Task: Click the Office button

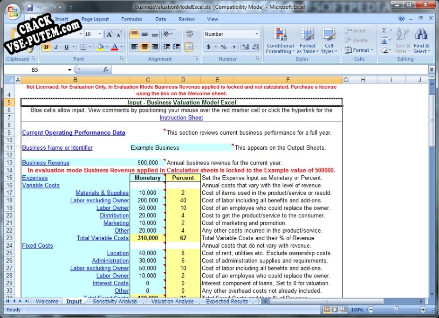Action: [13, 12]
